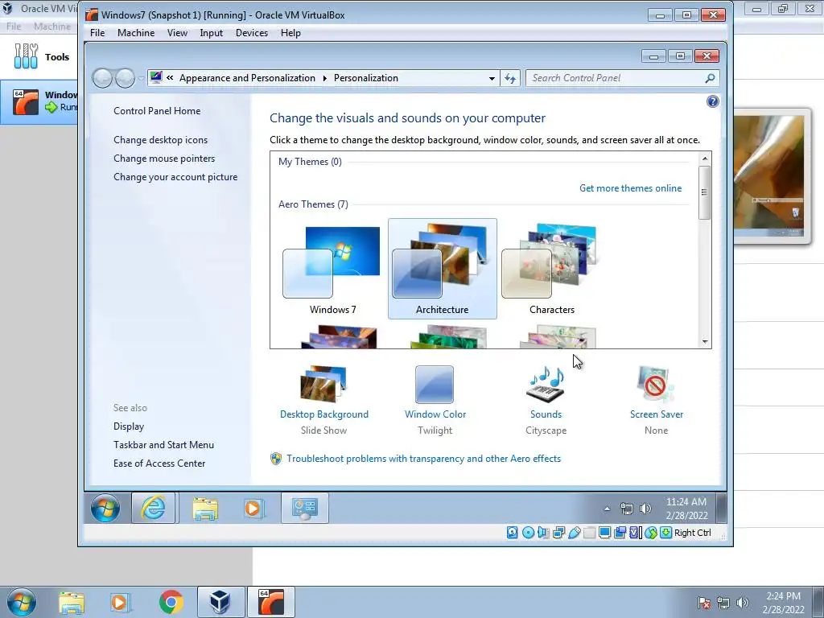
Task: Click the recording status icon
Action: pyautogui.click(x=620, y=533)
